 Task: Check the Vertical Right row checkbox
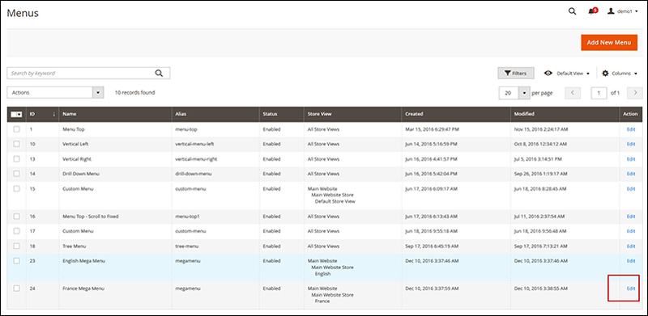[x=16, y=159]
